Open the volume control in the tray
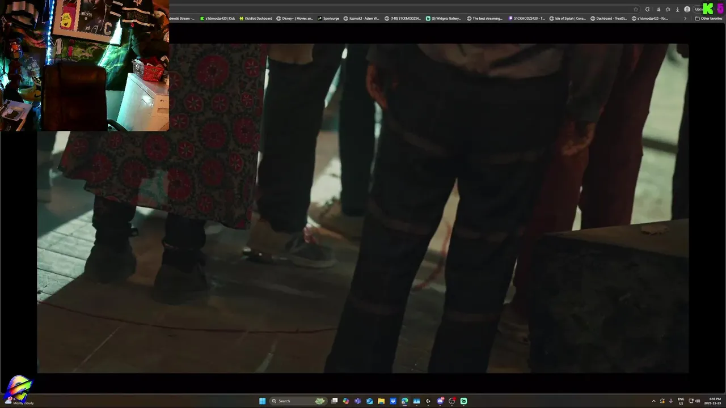 click(697, 401)
